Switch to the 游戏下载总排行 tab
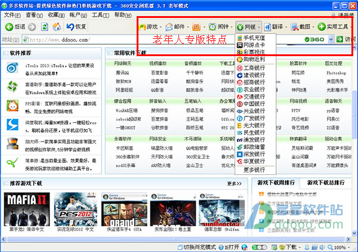Screen dimensions: 358x252 pos(326,183)
